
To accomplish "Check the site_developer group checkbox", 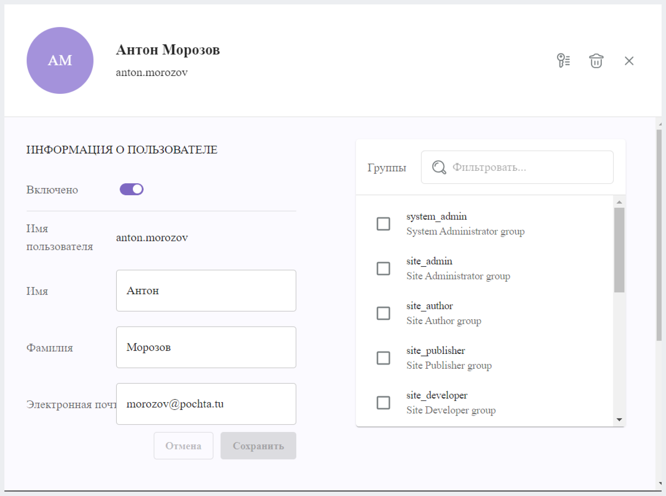I will pyautogui.click(x=383, y=402).
